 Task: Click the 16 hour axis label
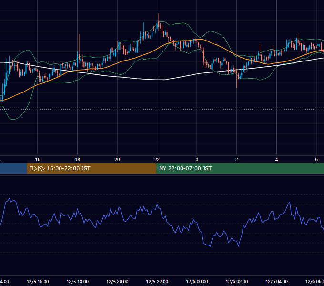point(38,160)
